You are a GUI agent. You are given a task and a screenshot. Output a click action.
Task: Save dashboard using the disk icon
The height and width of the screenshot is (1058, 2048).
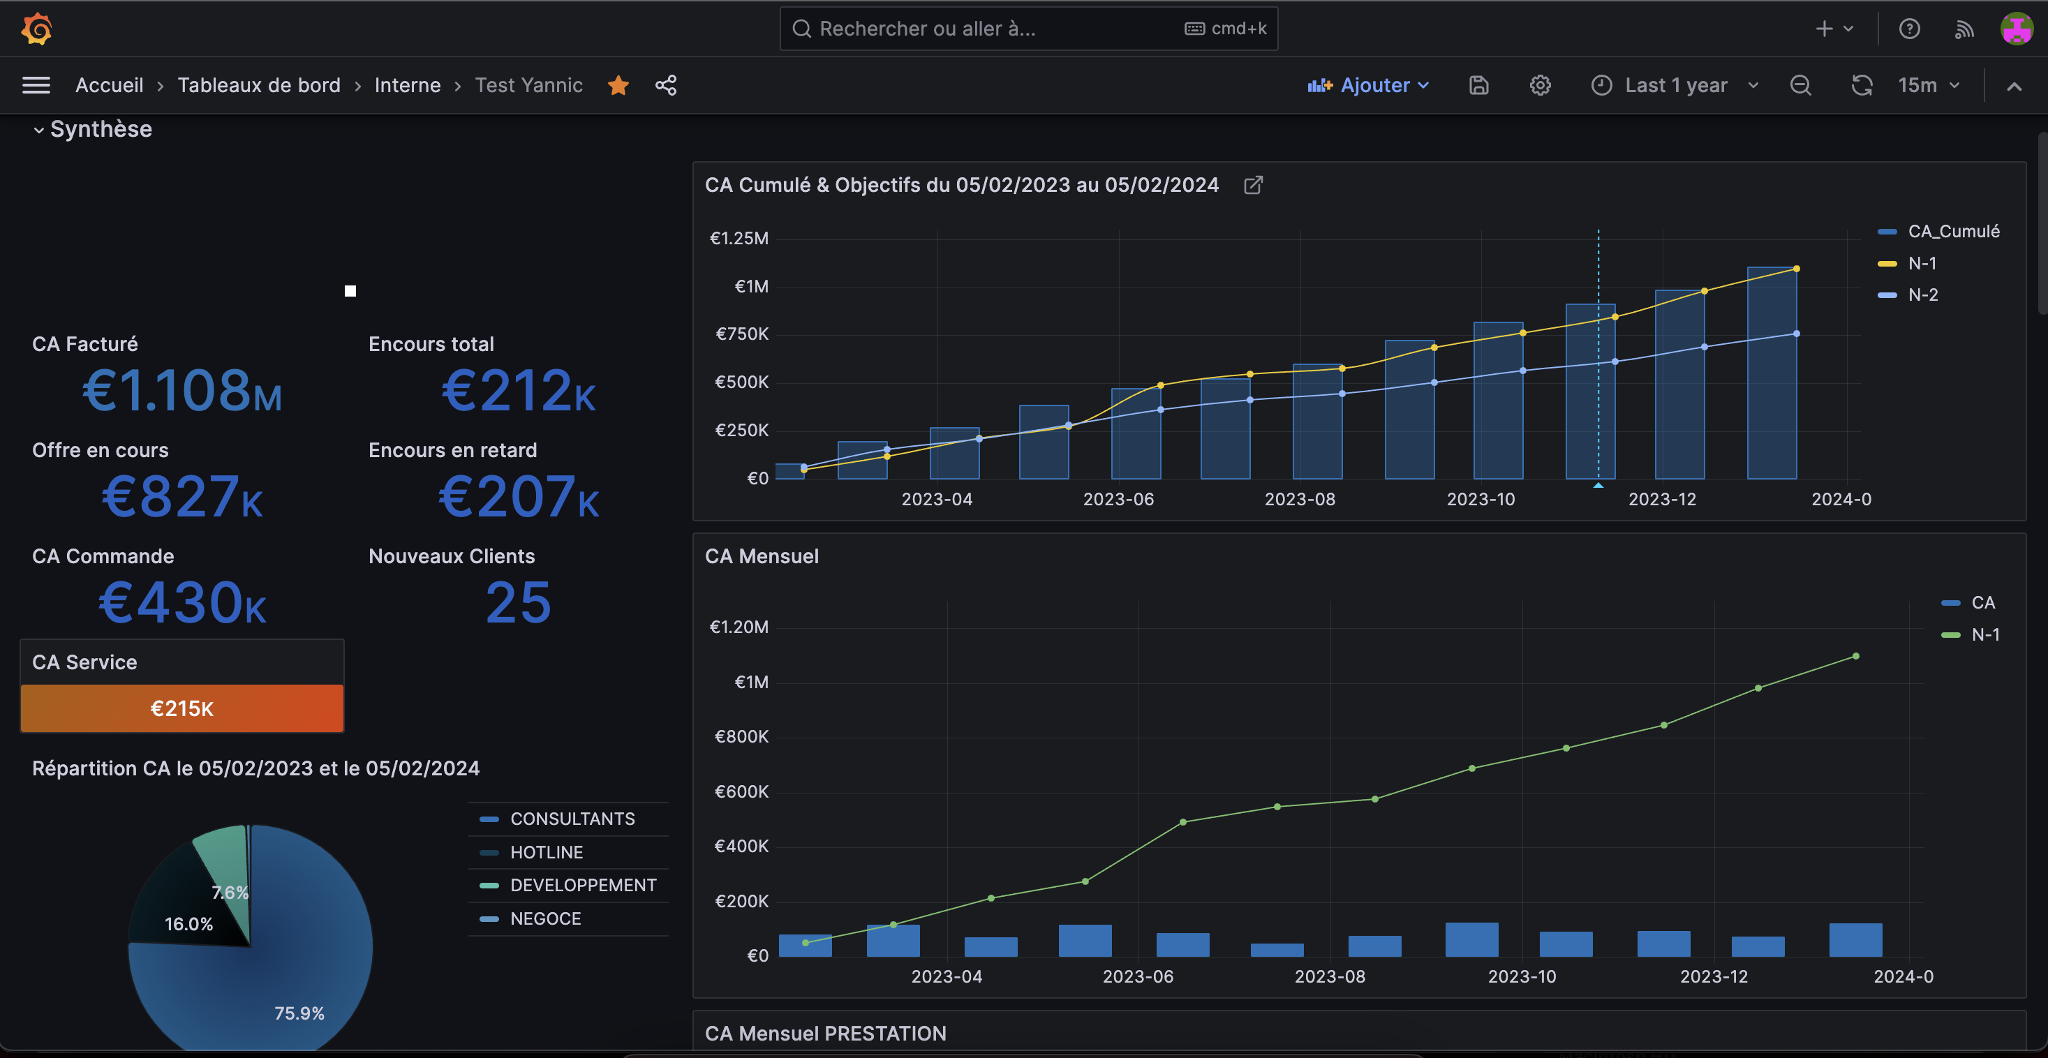point(1478,85)
